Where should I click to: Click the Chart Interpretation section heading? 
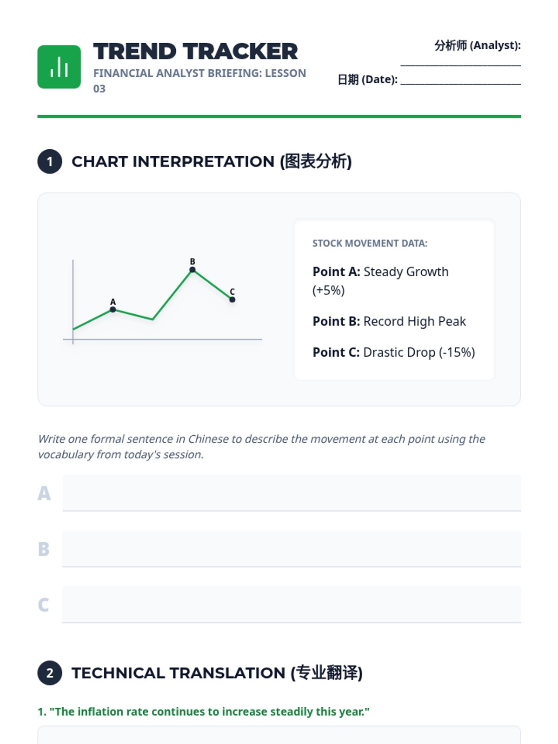(212, 162)
